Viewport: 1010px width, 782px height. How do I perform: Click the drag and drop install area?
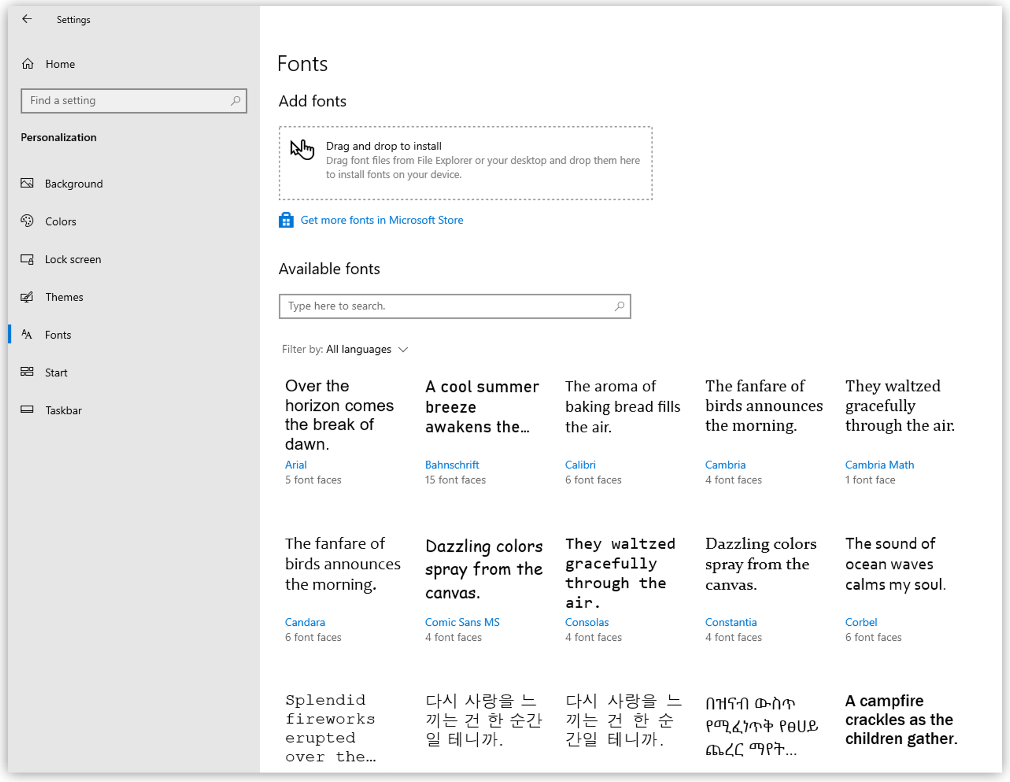[466, 161]
